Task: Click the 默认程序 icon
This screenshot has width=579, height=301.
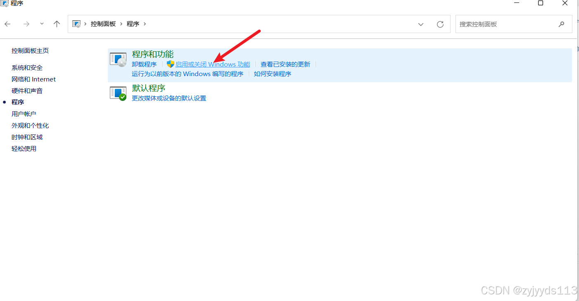Action: (119, 93)
